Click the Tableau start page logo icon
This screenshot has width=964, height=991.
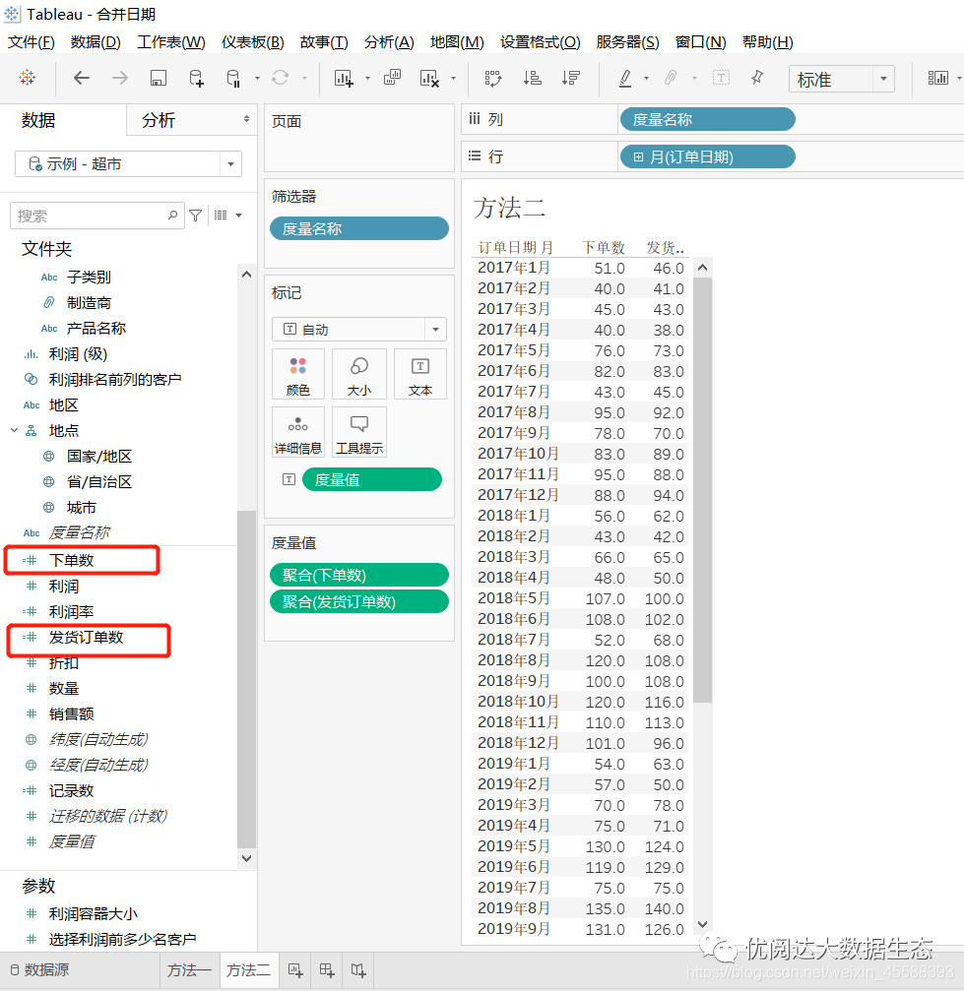(28, 79)
